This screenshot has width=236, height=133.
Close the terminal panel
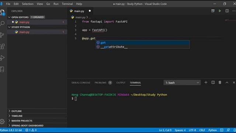(x=234, y=82)
